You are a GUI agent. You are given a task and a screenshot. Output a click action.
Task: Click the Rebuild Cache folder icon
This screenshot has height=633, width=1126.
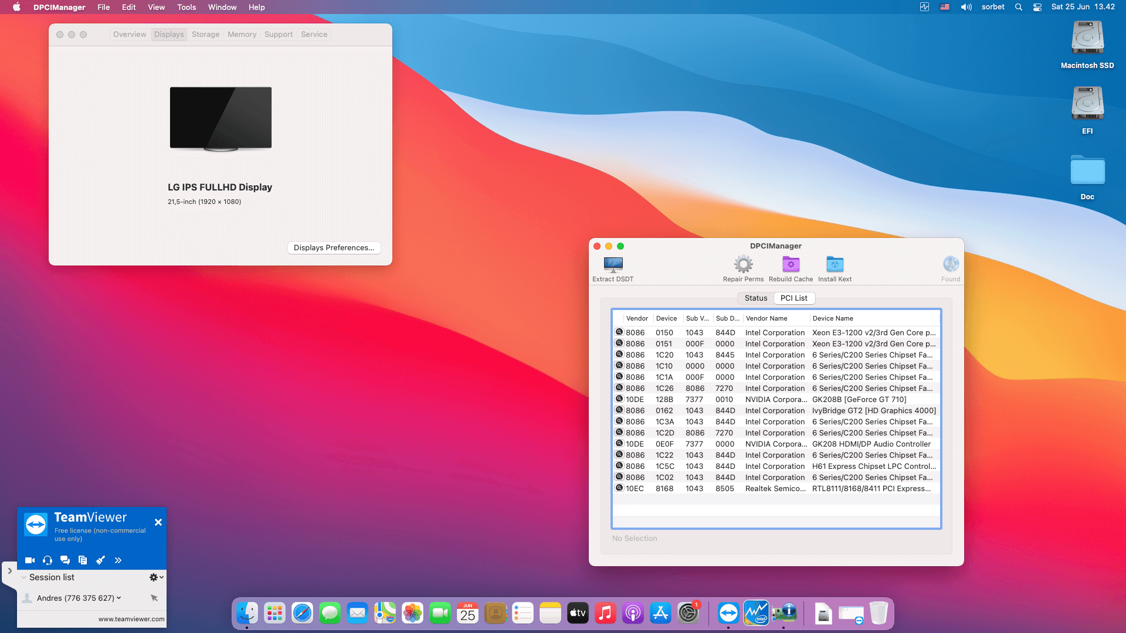point(791,265)
